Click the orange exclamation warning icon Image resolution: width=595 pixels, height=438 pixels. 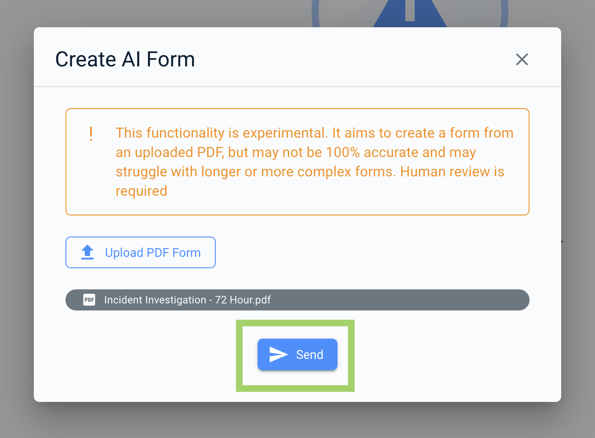coord(91,133)
